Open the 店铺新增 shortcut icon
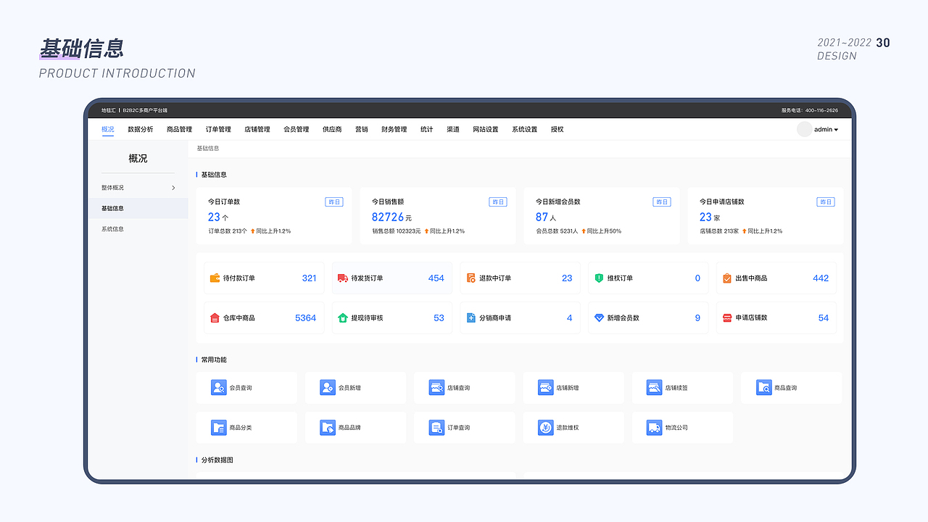Image resolution: width=928 pixels, height=522 pixels. 546,388
